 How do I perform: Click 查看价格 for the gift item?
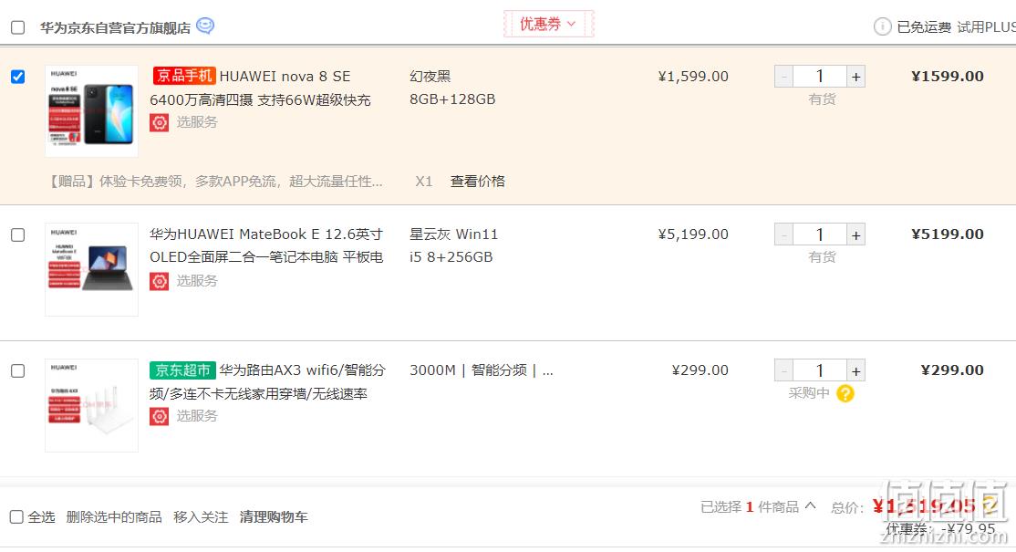pyautogui.click(x=478, y=182)
